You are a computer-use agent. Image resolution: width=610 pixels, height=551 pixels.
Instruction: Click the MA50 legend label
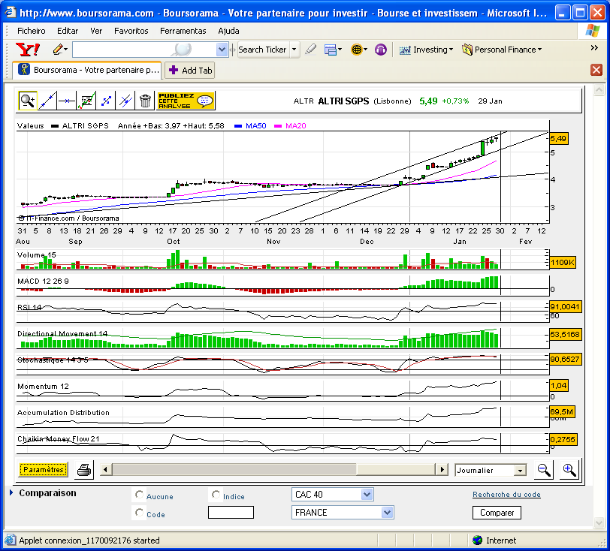[256, 125]
